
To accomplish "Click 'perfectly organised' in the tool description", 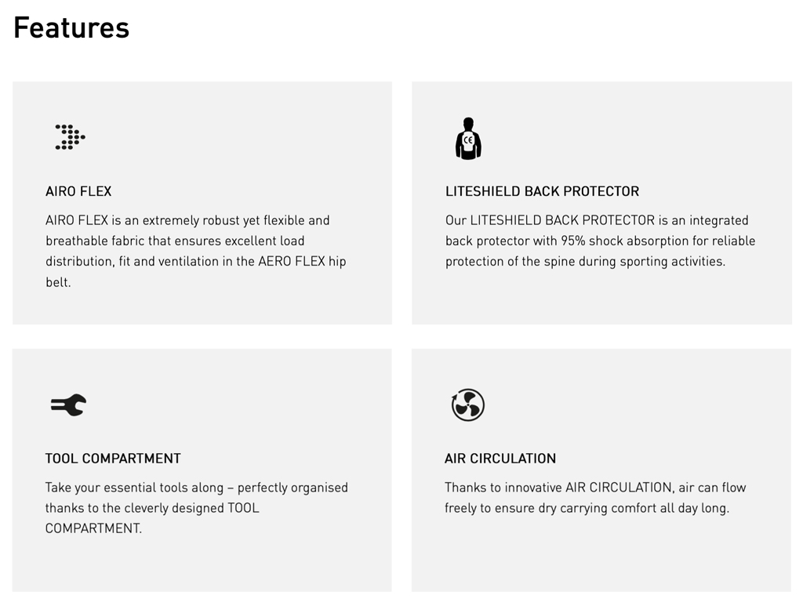I will pyautogui.click(x=292, y=488).
